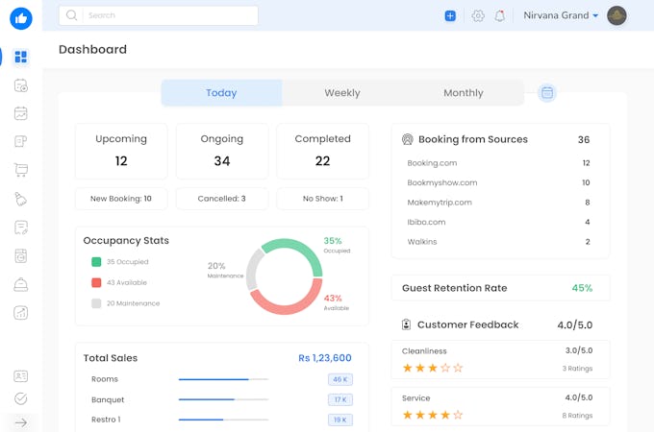Click the Rs 1,23,600 total sales amount
654x432 pixels.
pyautogui.click(x=325, y=358)
